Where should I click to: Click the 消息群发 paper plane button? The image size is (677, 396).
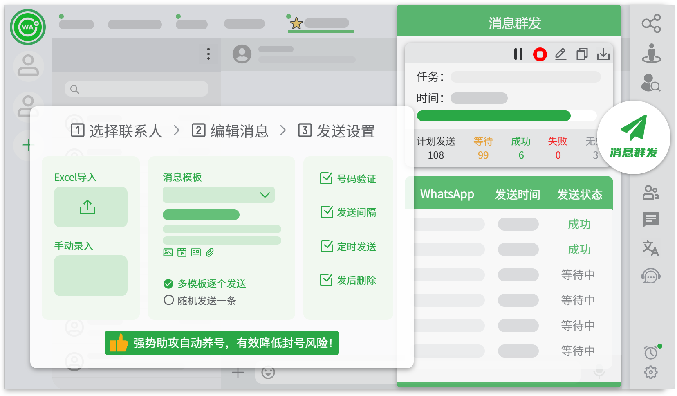[x=634, y=137]
